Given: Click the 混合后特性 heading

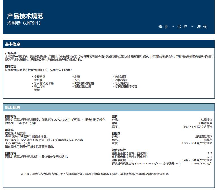Looking at the screenshot, I should pos(119,150).
